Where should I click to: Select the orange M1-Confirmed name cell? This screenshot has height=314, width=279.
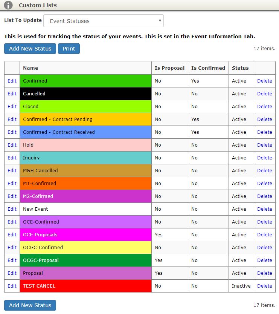pyautogui.click(x=85, y=184)
